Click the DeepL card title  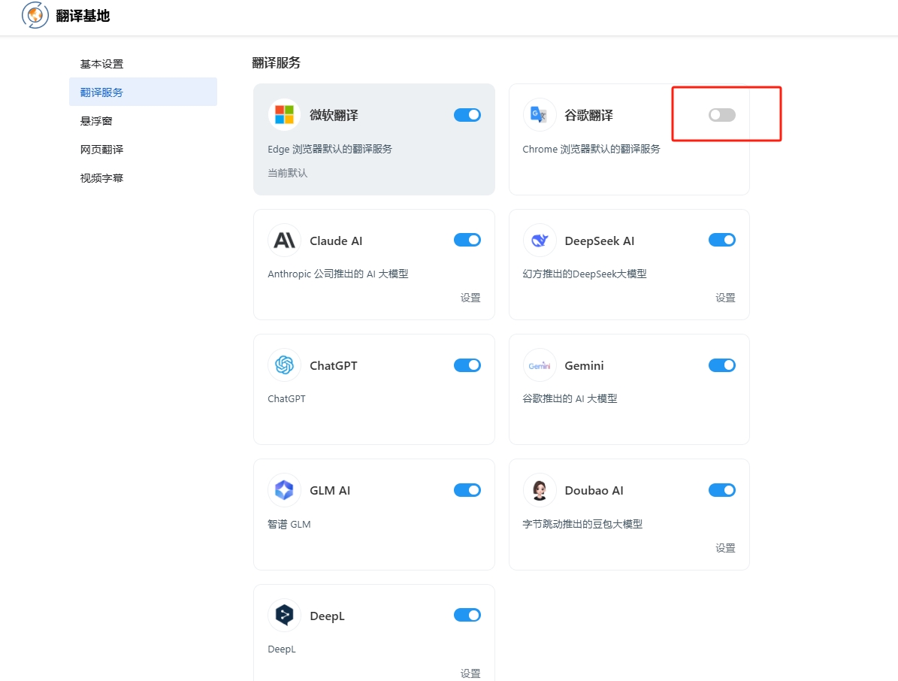tap(327, 616)
